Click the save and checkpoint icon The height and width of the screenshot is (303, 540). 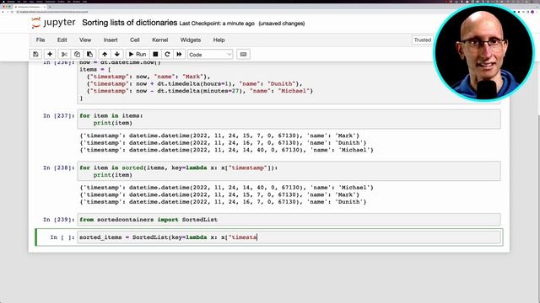click(x=35, y=54)
